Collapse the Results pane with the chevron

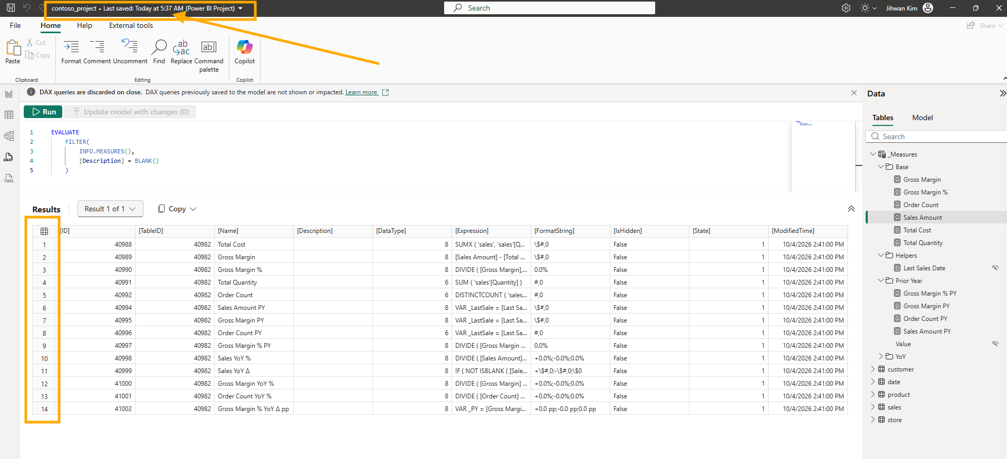point(851,209)
